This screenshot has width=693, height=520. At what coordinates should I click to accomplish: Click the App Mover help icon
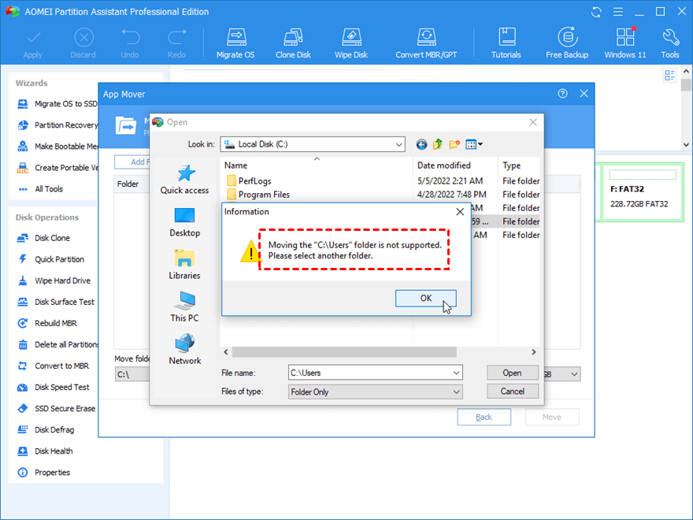point(562,94)
